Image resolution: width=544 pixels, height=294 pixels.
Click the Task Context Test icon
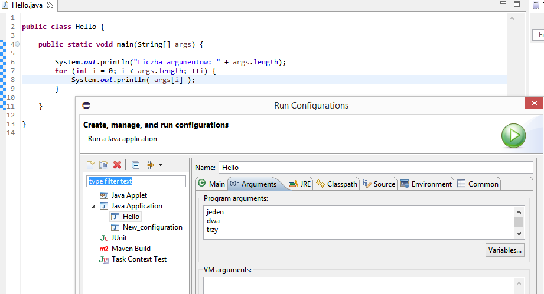(x=104, y=259)
